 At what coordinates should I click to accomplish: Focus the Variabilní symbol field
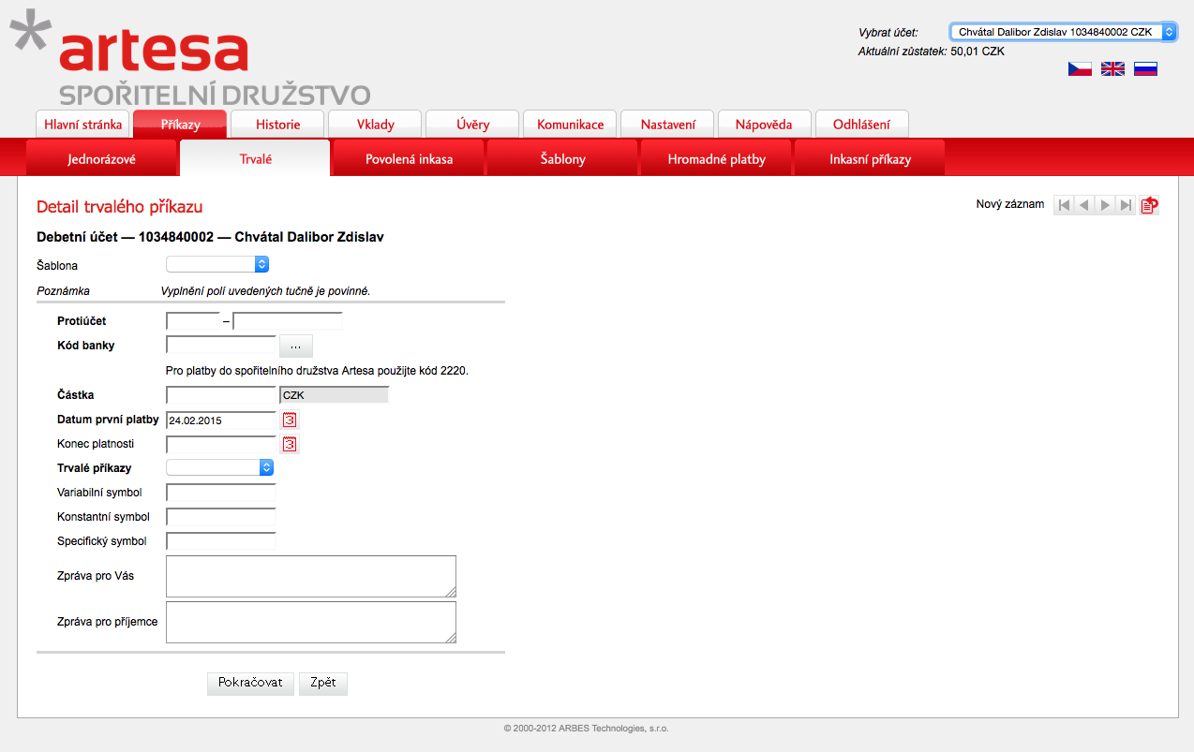221,492
